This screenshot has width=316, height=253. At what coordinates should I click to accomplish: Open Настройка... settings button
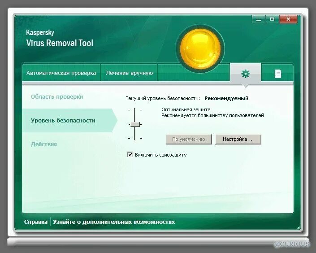tap(238, 139)
